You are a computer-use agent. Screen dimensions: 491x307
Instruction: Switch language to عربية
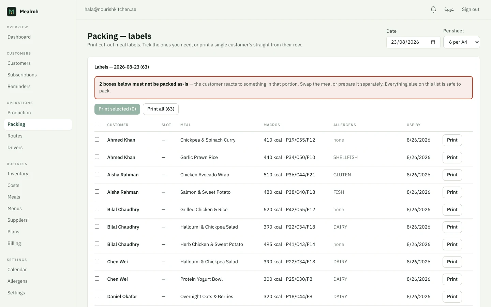(x=449, y=10)
